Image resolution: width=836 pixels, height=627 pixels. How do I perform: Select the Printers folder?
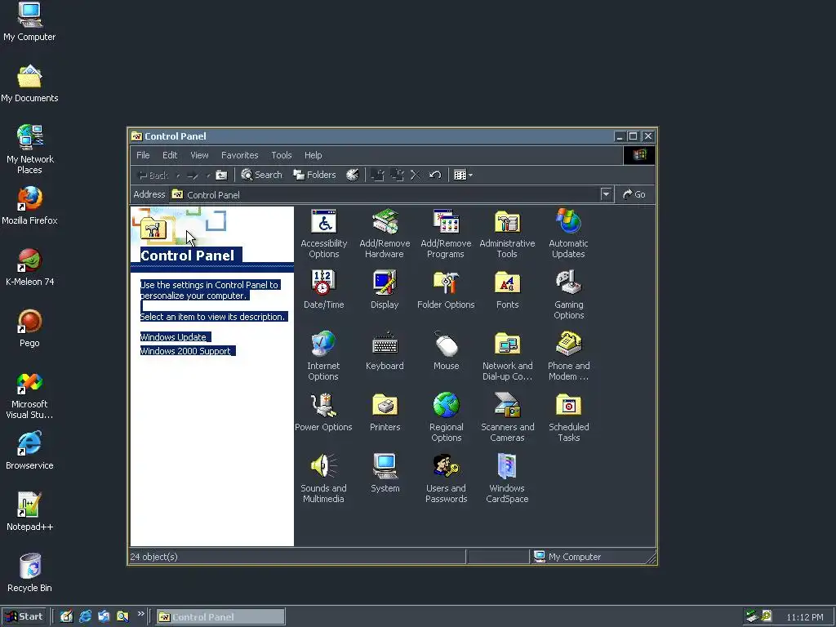pos(385,412)
